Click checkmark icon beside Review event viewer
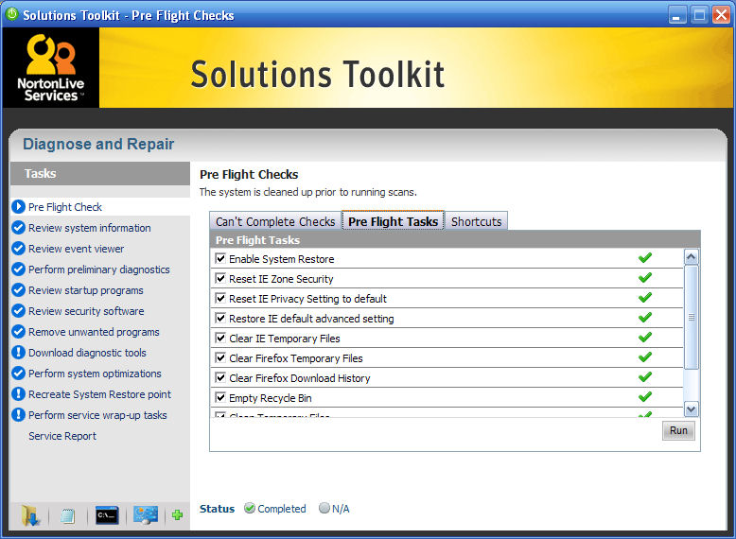The image size is (736, 539). (x=18, y=248)
